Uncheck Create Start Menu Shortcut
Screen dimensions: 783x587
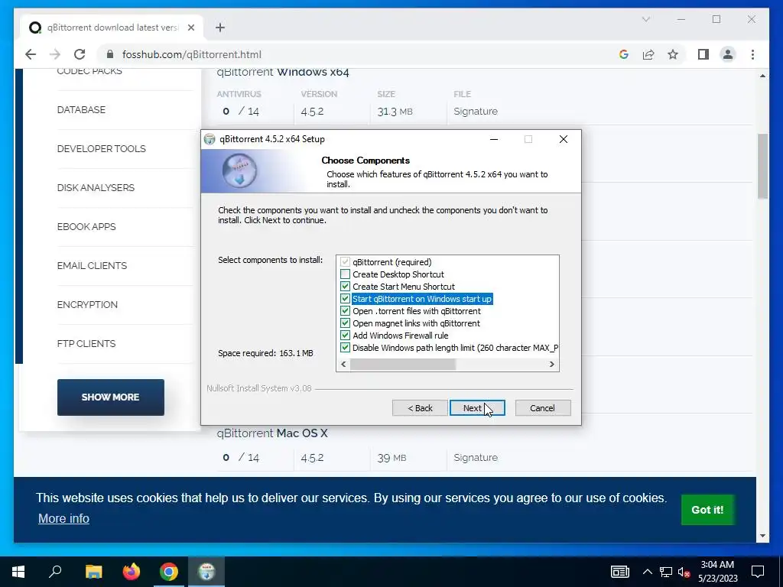click(345, 287)
